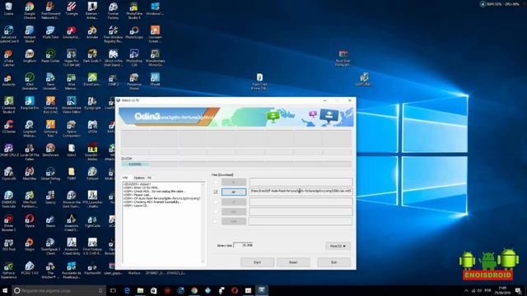Launch Razer Cortex desktop icon

(x=50, y=56)
